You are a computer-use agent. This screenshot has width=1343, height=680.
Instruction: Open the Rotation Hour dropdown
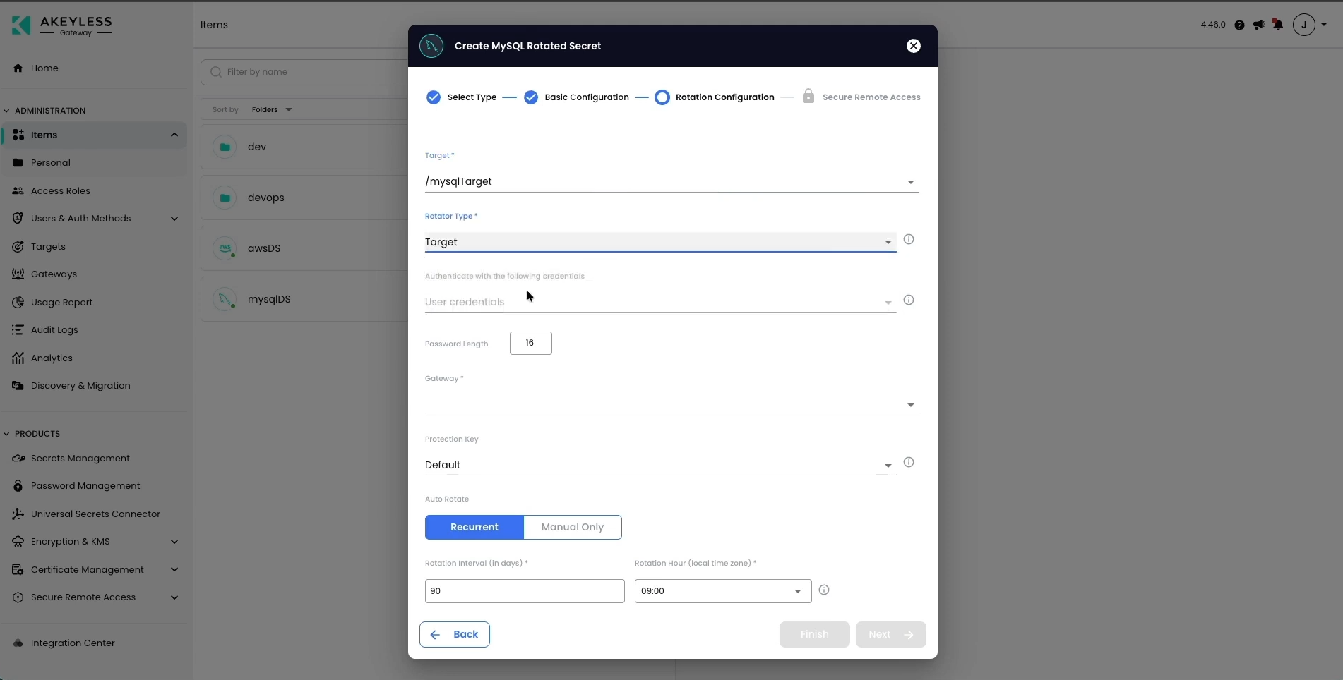click(723, 591)
